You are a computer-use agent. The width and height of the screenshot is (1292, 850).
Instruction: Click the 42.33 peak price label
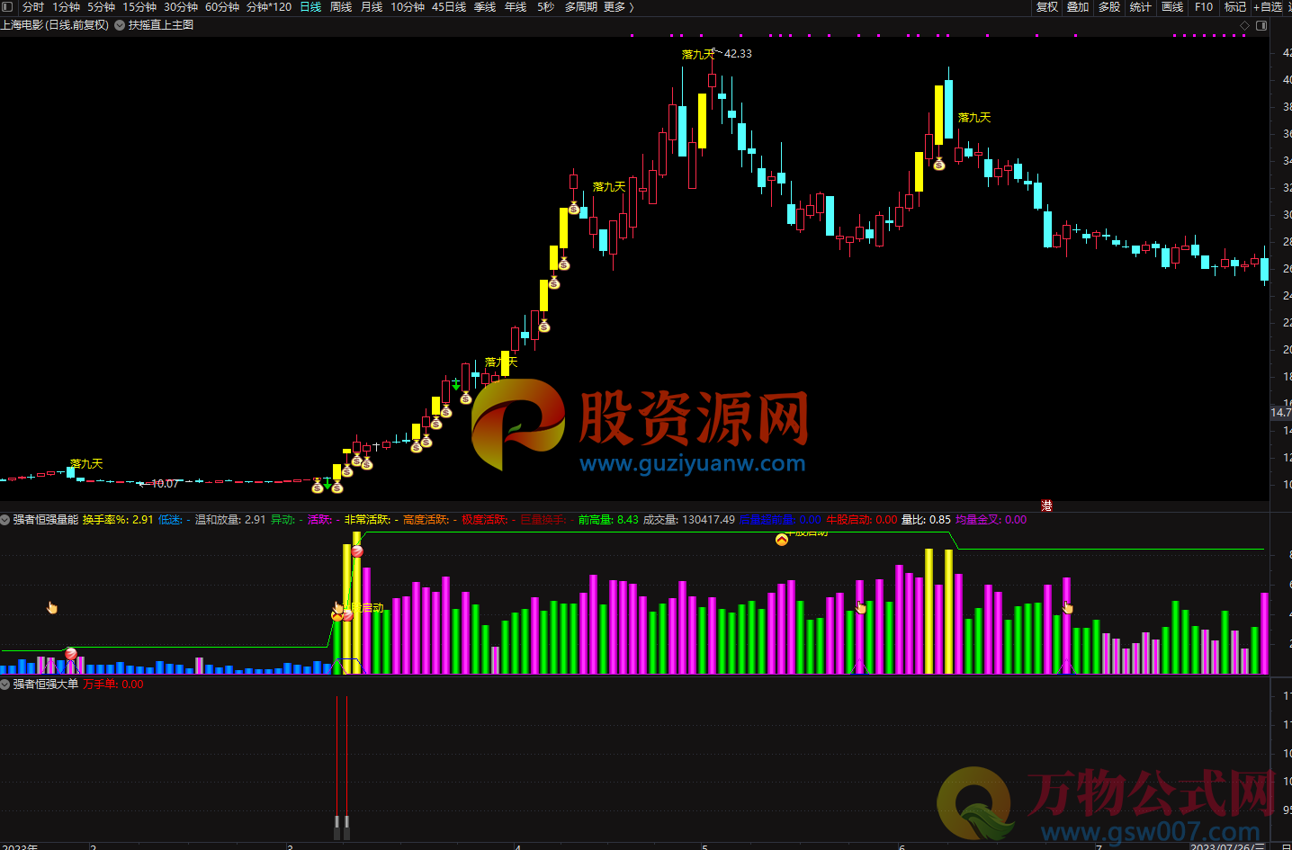738,54
